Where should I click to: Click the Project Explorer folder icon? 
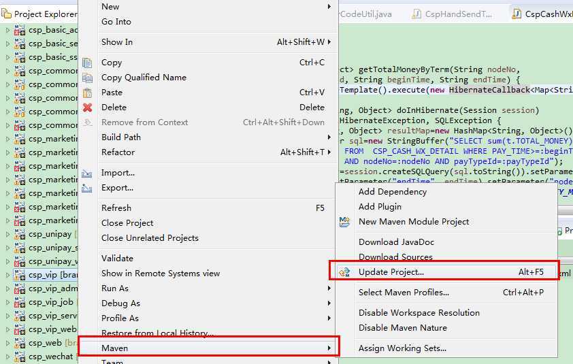6,14
